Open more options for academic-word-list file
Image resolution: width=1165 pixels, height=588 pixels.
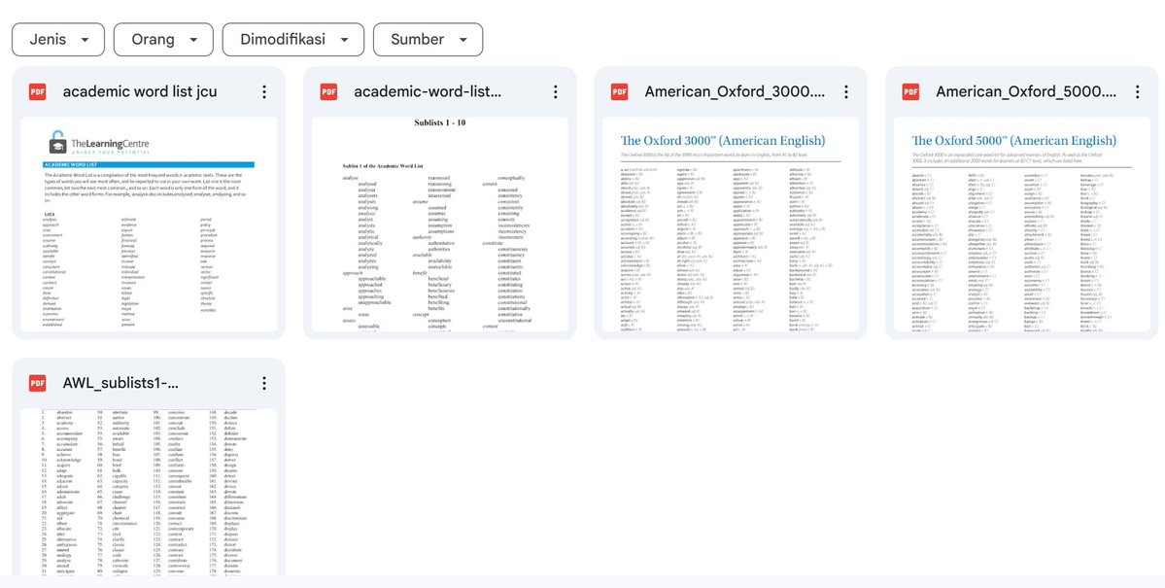click(555, 92)
